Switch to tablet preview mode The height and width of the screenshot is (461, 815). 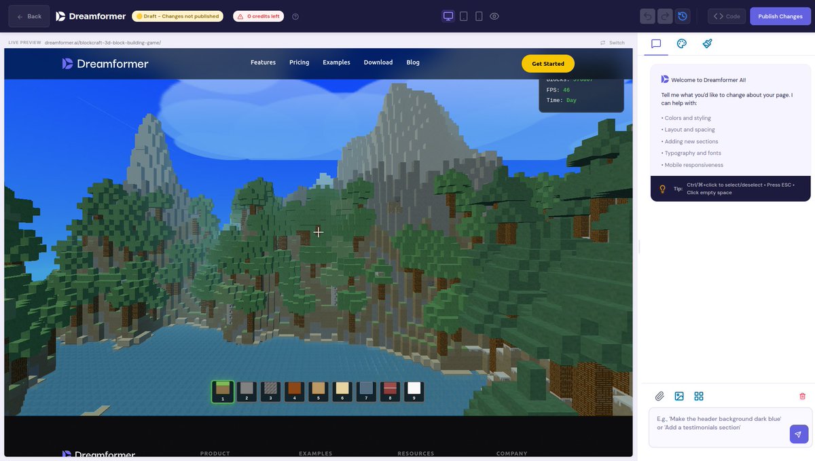(464, 16)
